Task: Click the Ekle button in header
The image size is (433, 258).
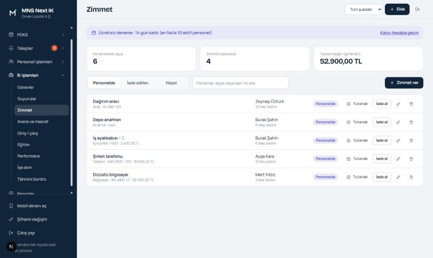Action: (397, 9)
